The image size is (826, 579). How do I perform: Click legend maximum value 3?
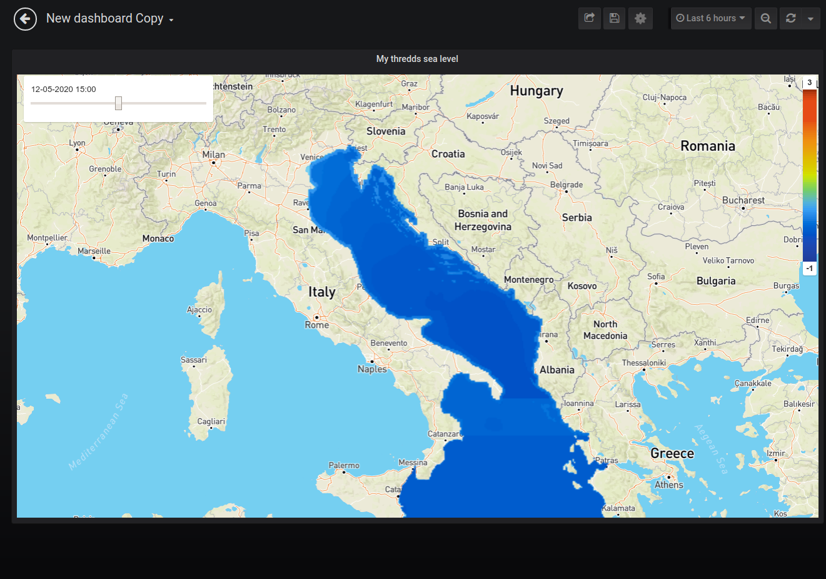(x=810, y=83)
